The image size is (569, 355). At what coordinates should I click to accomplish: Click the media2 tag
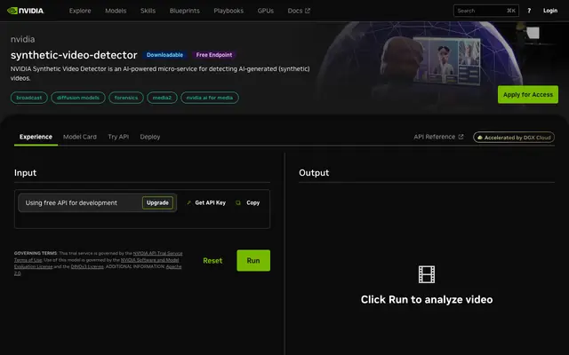pyautogui.click(x=162, y=98)
